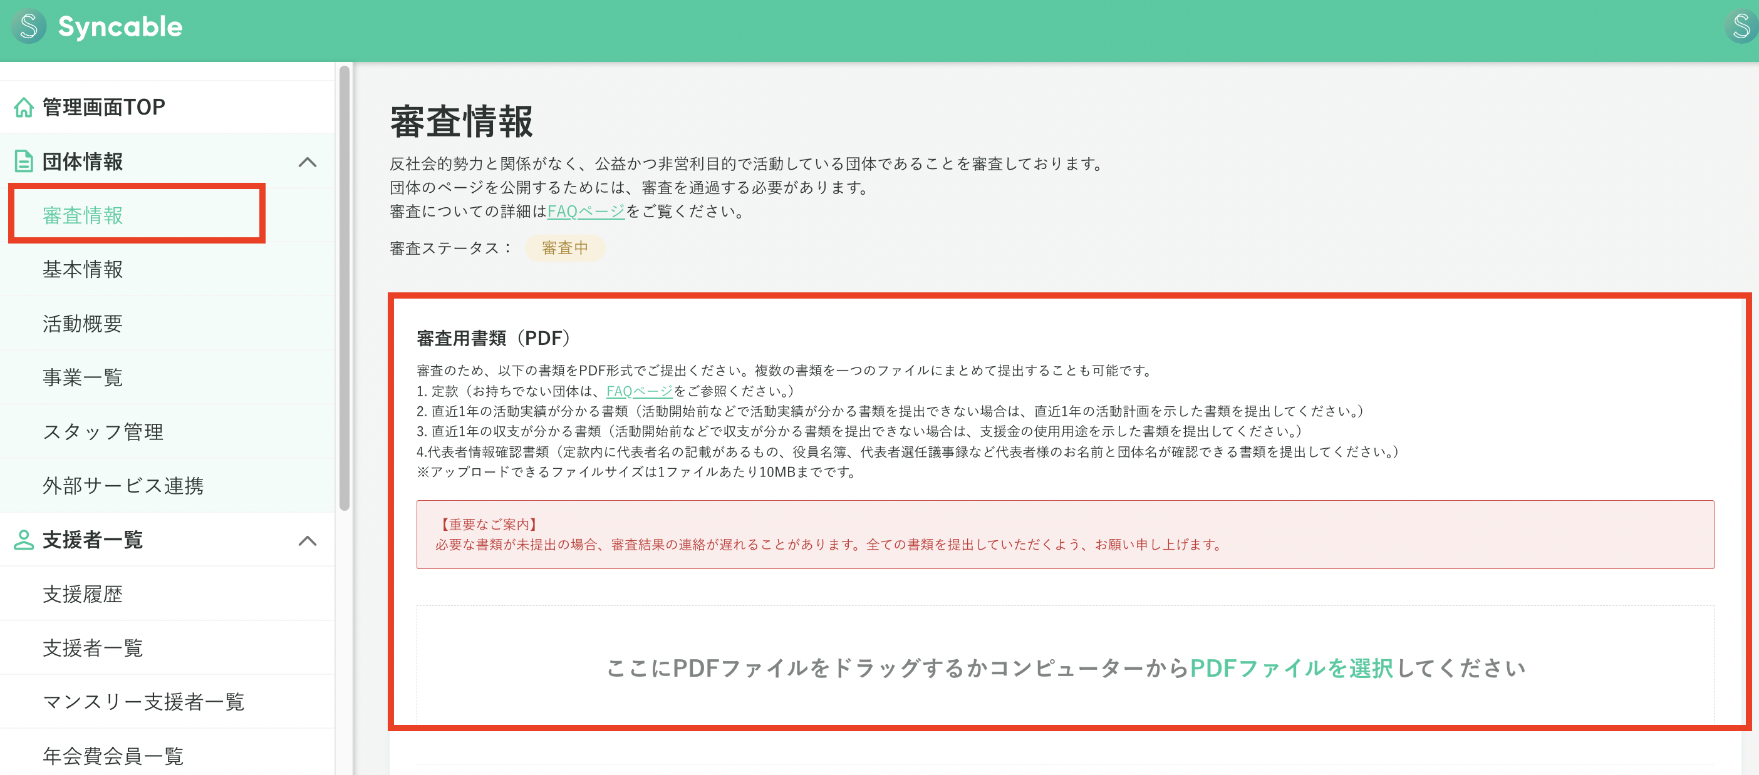1759x775 pixels.
Task: Click the document icon beside 団体情報
Action: coord(24,162)
